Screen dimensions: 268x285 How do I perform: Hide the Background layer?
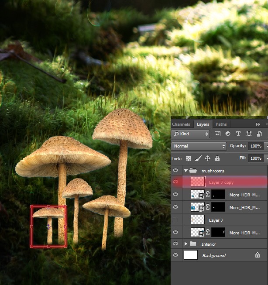point(175,255)
